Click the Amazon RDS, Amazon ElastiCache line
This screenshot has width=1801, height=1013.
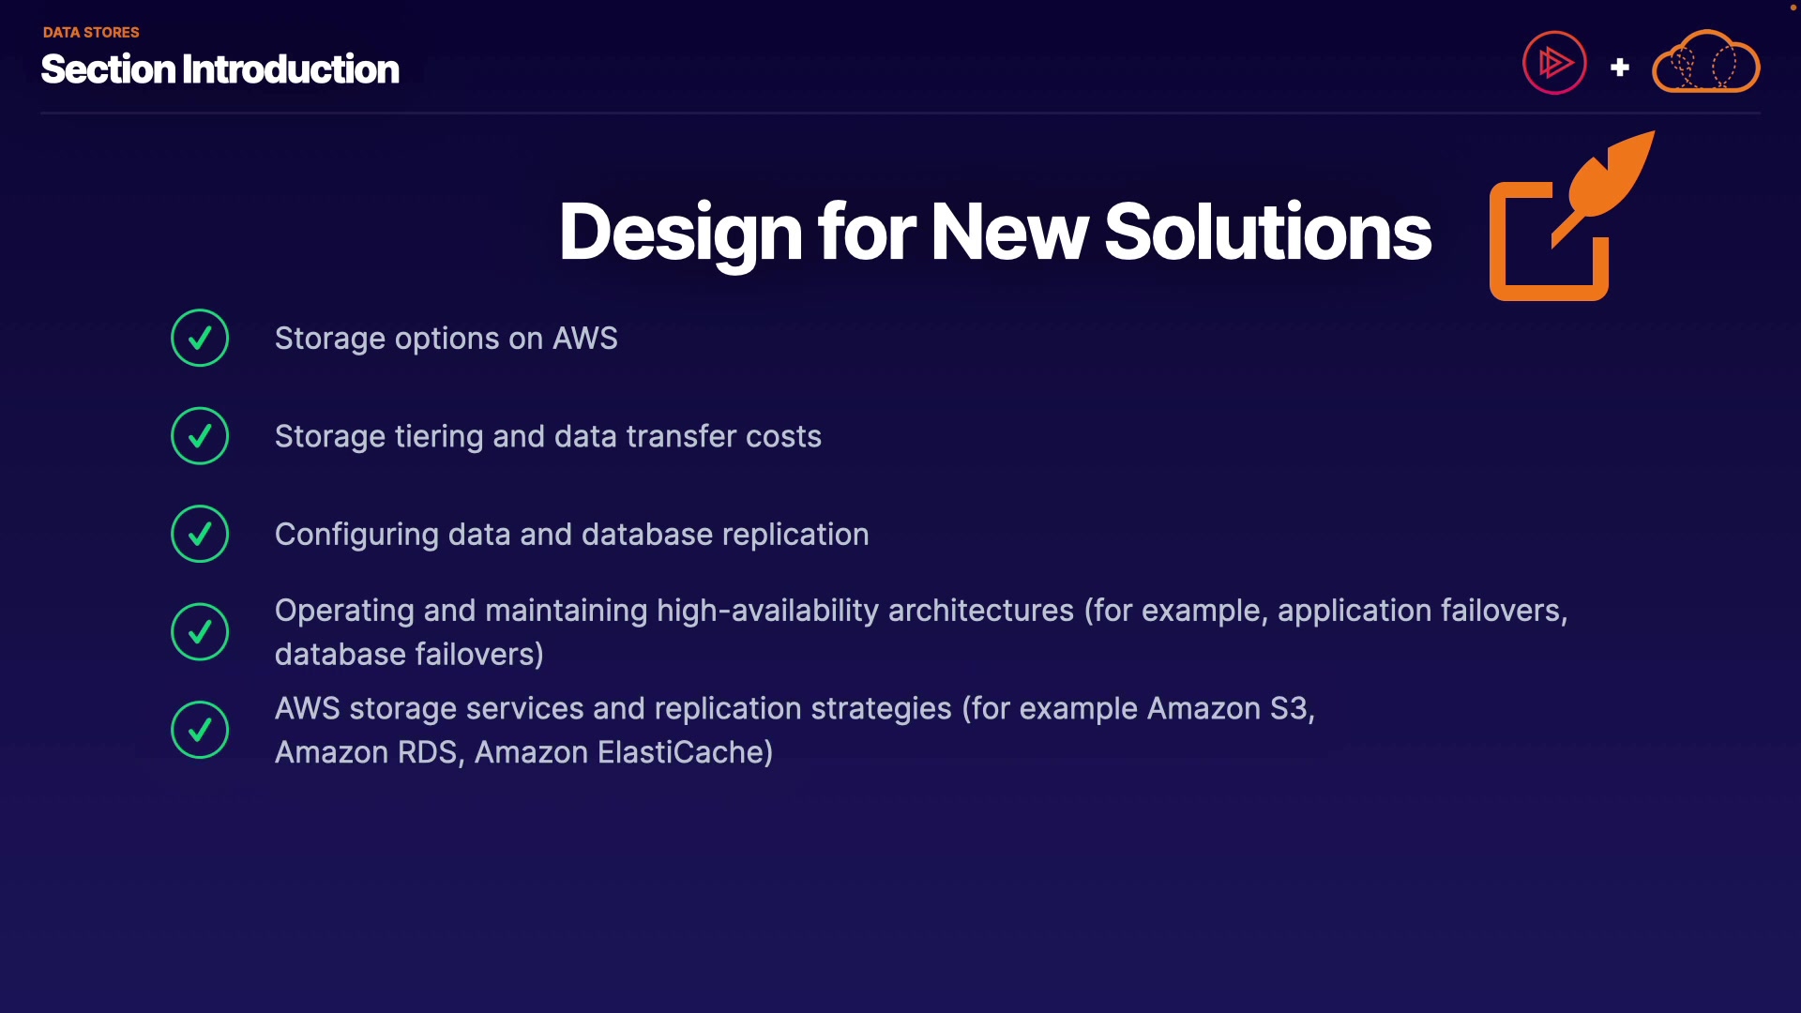523,752
